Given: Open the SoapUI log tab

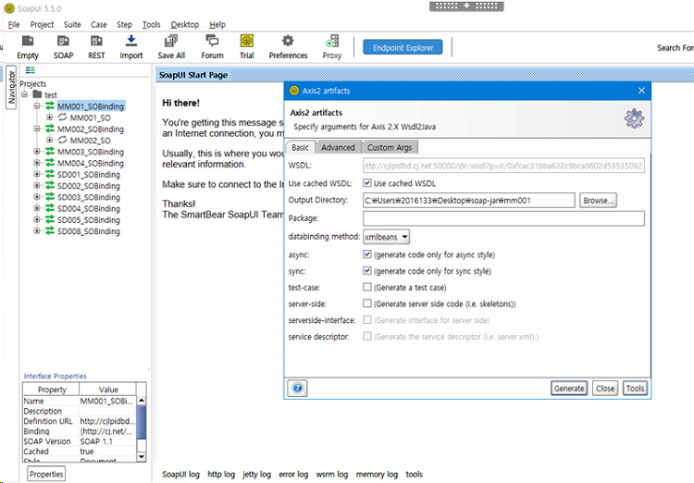Looking at the screenshot, I should pyautogui.click(x=180, y=474).
